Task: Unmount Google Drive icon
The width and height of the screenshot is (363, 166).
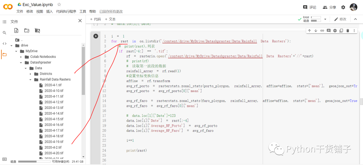Action: (x=37, y=30)
